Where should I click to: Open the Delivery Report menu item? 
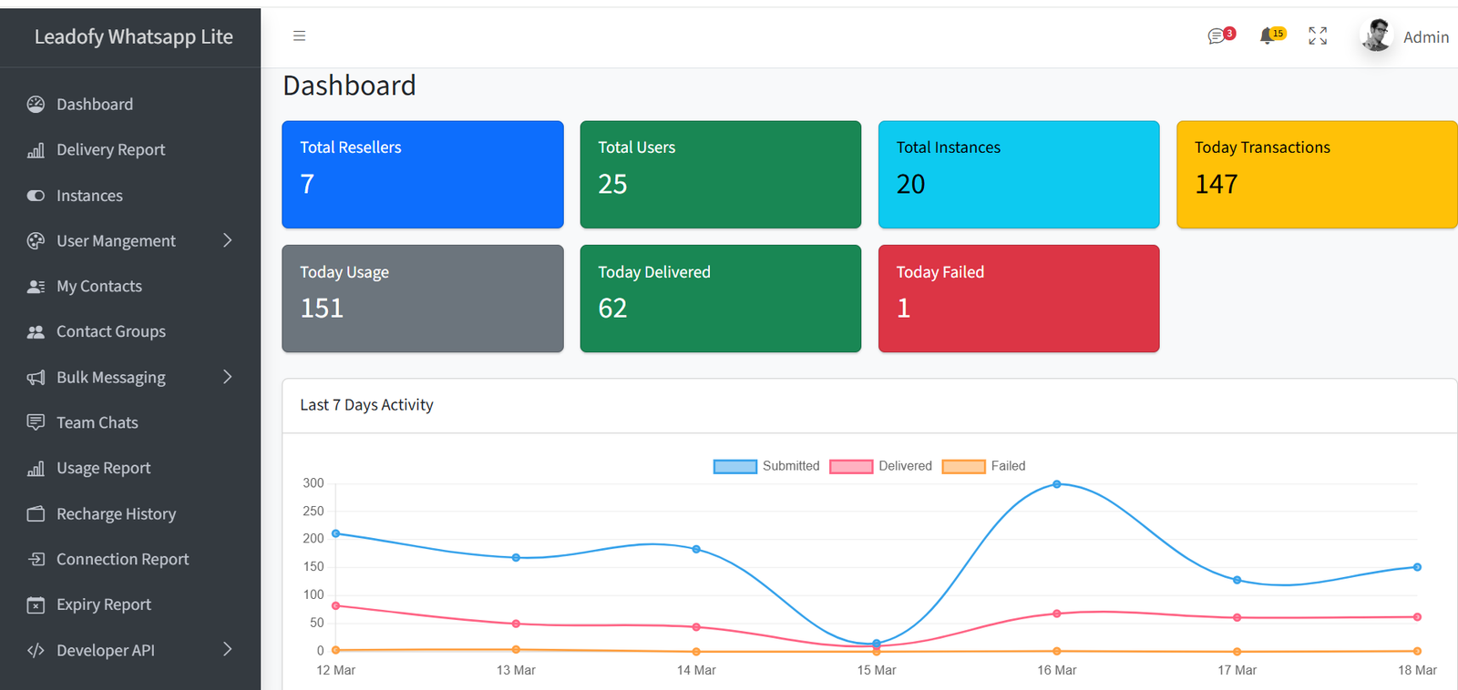pos(130,150)
